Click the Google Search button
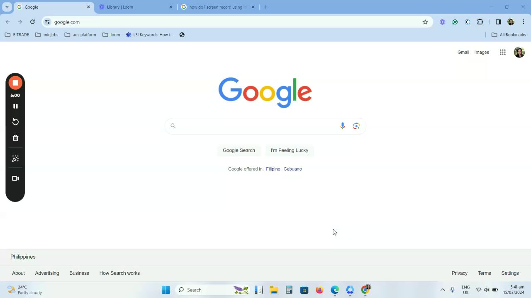The image size is (531, 298). coord(239,150)
